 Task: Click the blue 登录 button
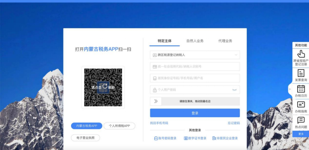point(195,113)
